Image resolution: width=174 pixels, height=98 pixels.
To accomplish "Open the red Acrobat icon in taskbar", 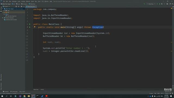I will (x=46, y=96).
